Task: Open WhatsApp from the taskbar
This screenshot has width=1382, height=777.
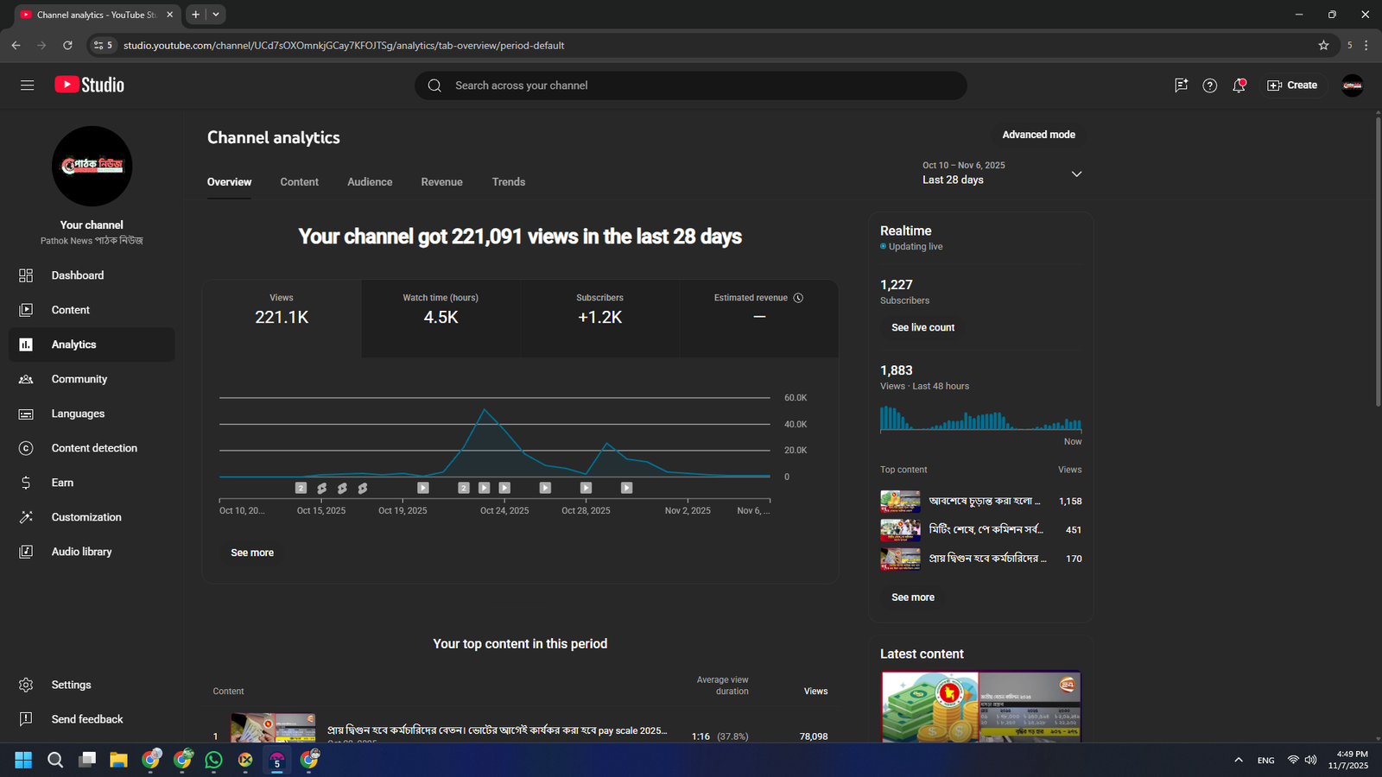Action: [213, 760]
